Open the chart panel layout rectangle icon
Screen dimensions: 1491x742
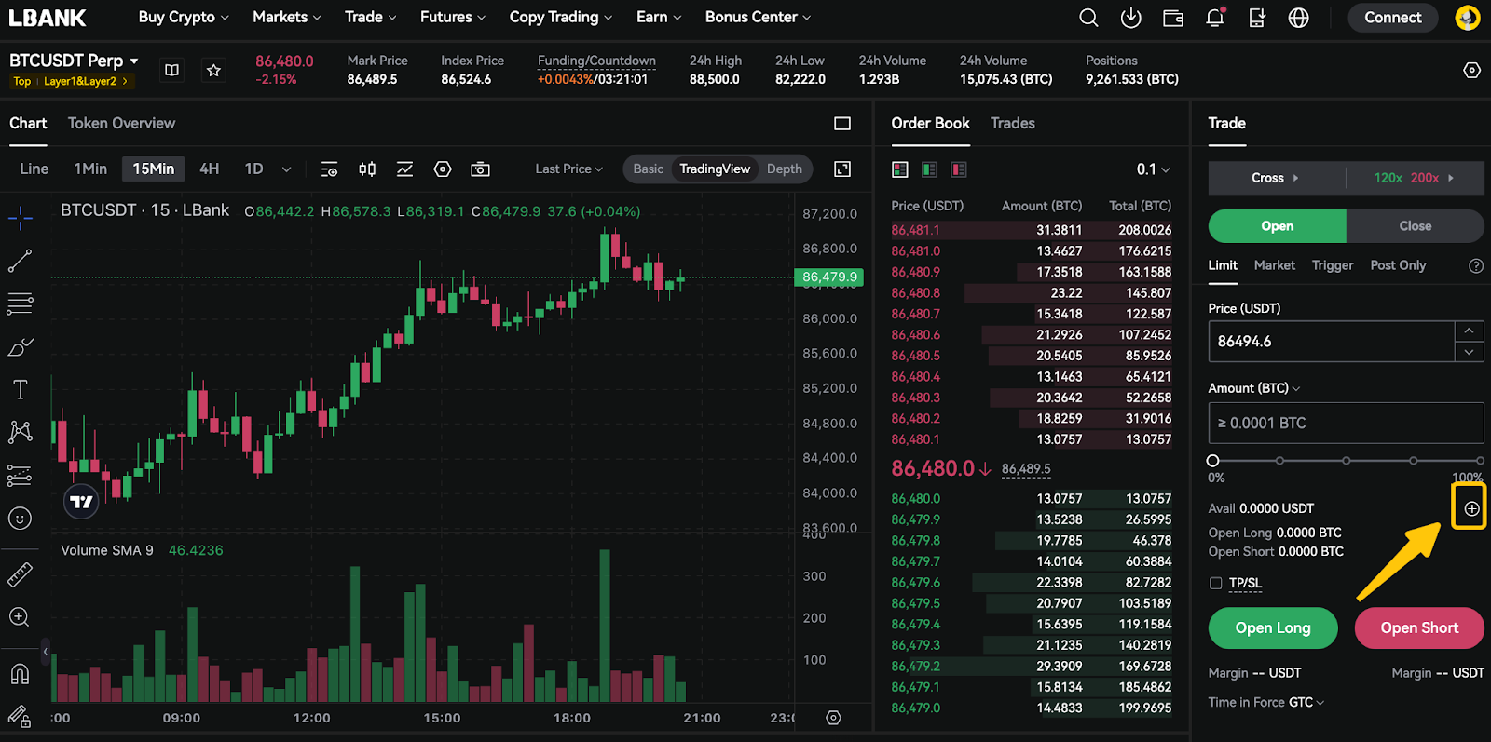[x=842, y=123]
